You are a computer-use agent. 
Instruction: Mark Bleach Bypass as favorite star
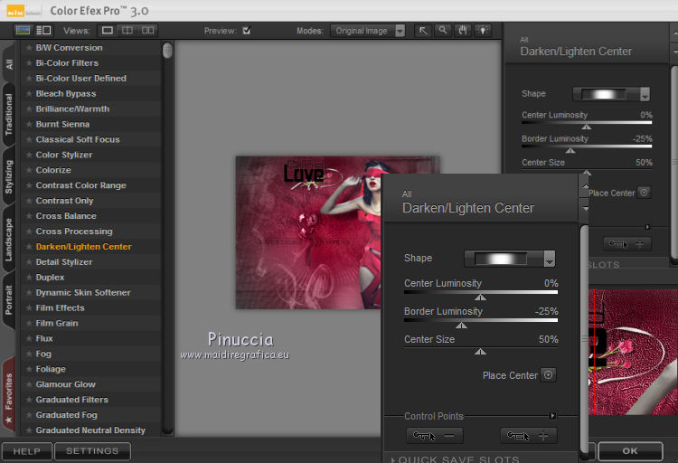click(x=29, y=94)
